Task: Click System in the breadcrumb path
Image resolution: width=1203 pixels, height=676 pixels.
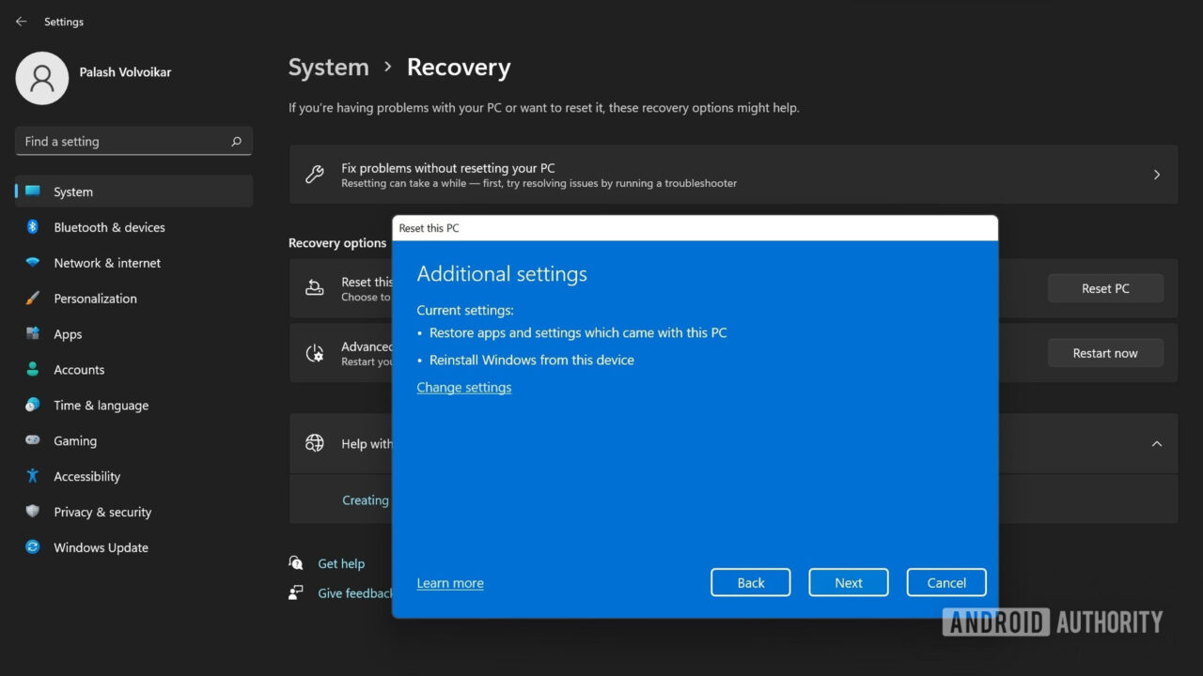Action: tap(328, 67)
